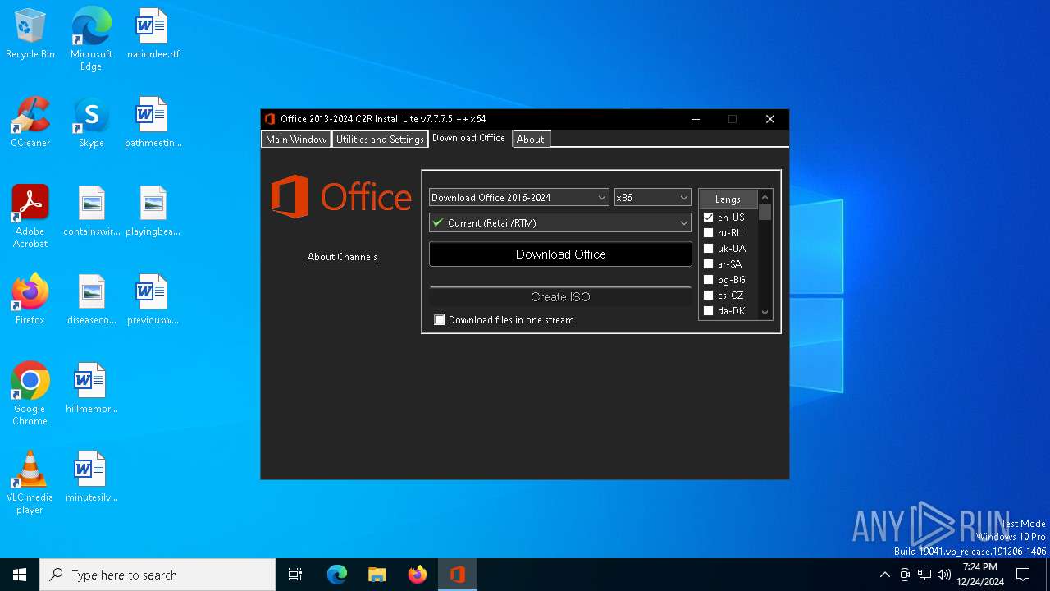Check the uk-UA language checkbox
This screenshot has width=1050, height=591.
[x=709, y=249]
